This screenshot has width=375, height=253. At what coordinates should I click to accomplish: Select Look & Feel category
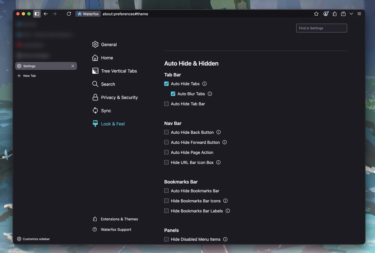coord(108,124)
